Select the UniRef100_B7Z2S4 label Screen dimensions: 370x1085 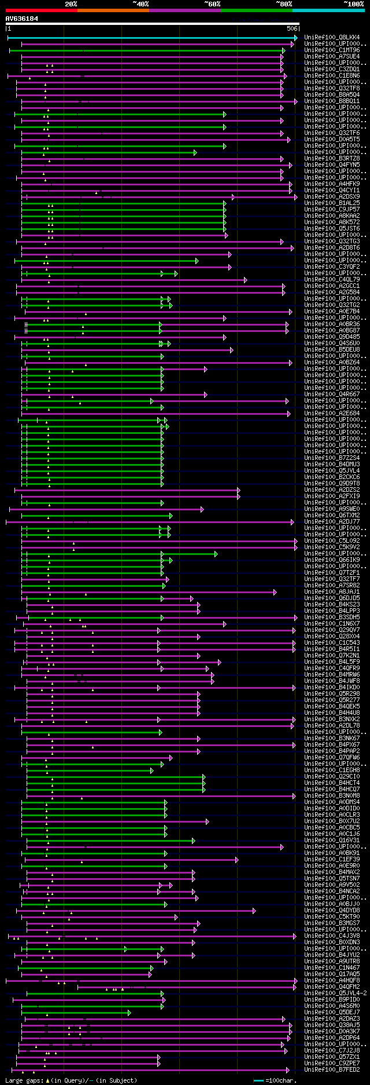click(332, 458)
